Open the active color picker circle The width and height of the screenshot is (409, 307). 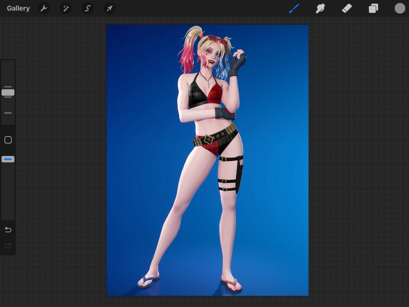[x=400, y=8]
